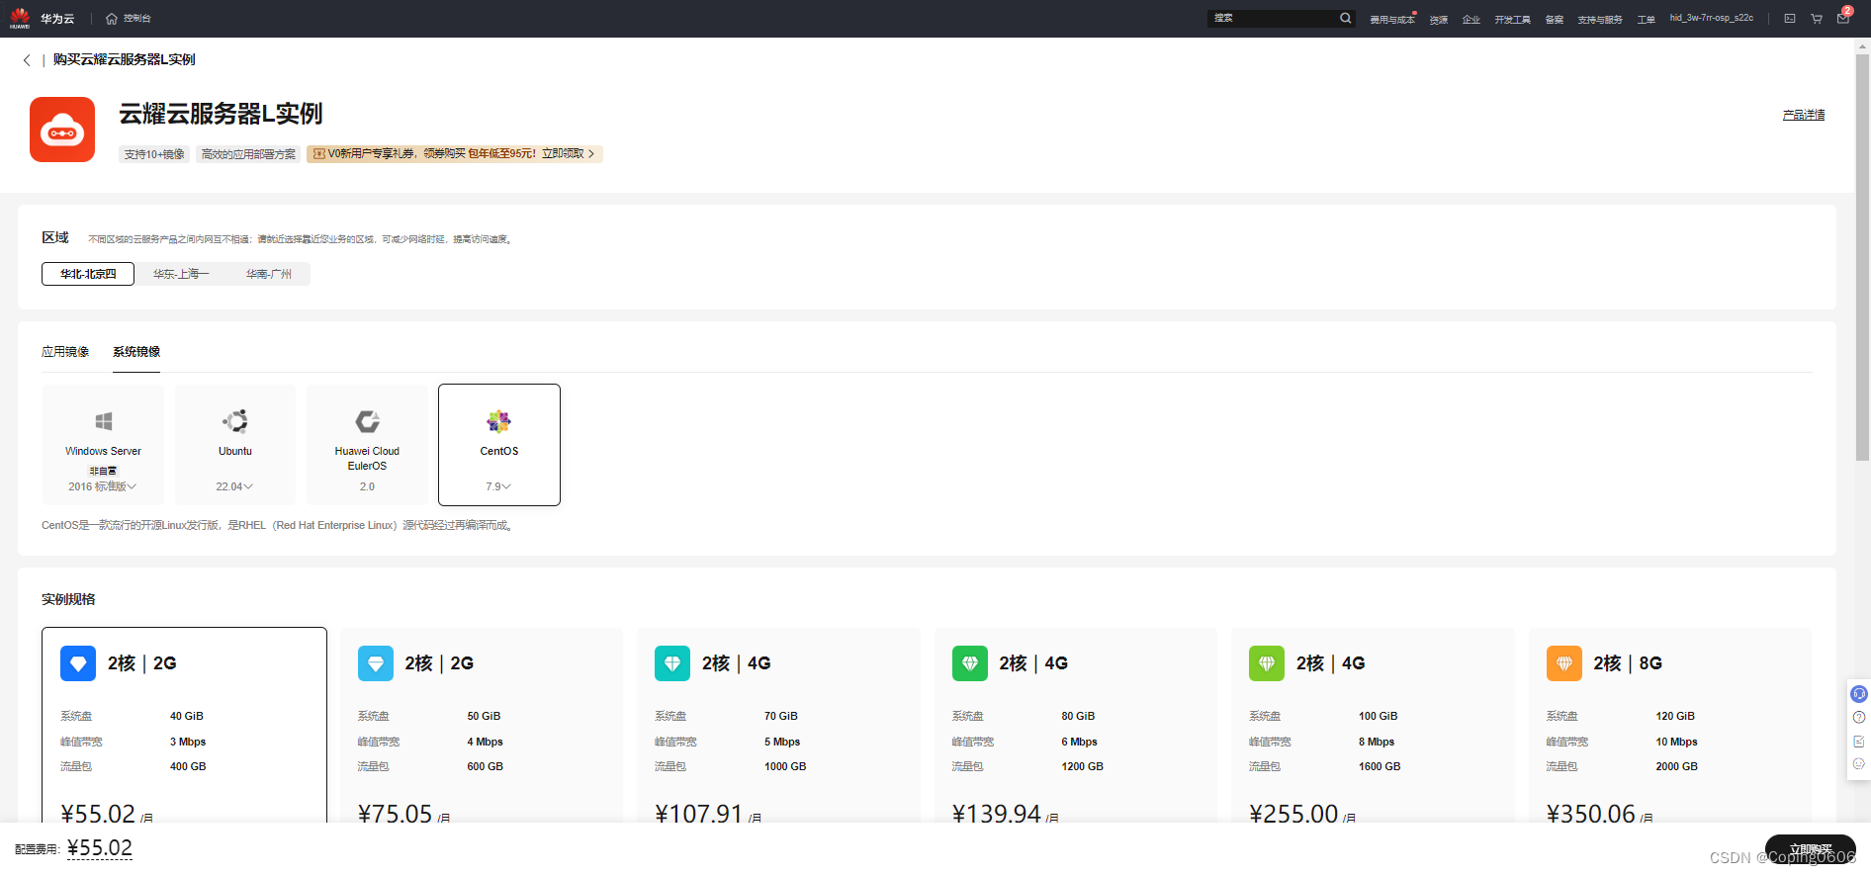Click the CentOS logo icon
1871x876 pixels.
click(x=498, y=421)
